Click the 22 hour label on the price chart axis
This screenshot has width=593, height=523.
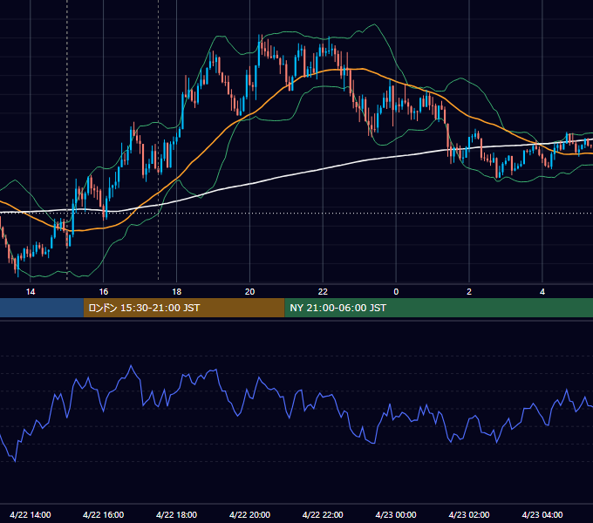pyautogui.click(x=323, y=292)
